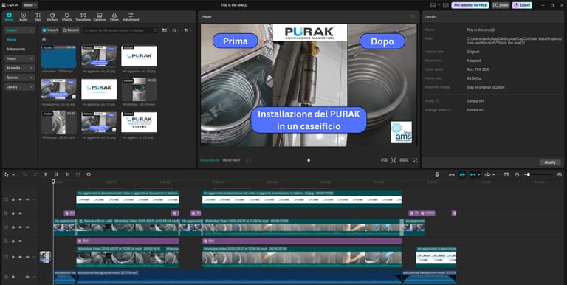Focus the media search field
The height and width of the screenshot is (285, 567).
click(x=120, y=30)
